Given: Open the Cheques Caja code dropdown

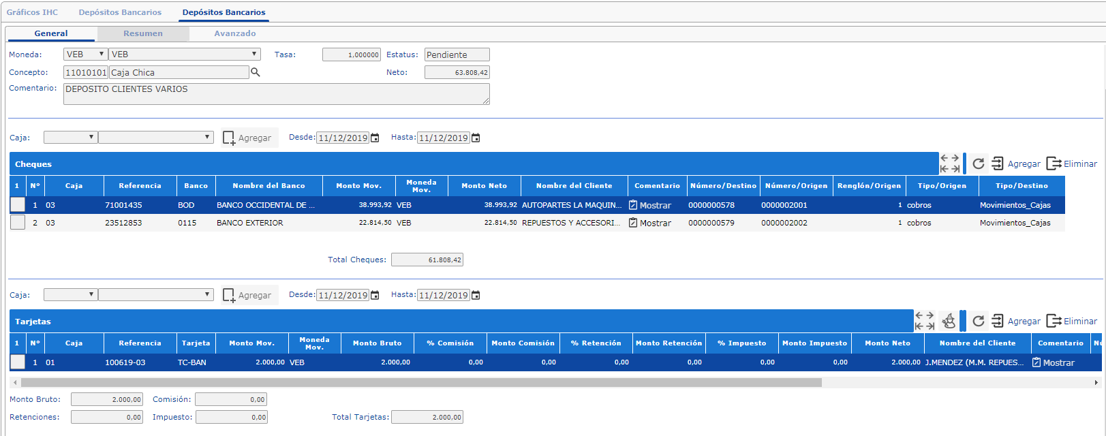Looking at the screenshot, I should tap(70, 137).
